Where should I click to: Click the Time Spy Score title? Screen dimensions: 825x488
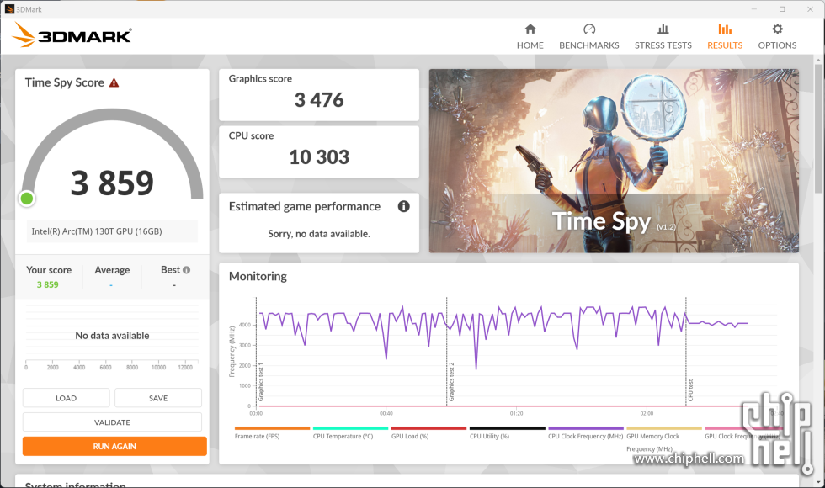point(65,82)
